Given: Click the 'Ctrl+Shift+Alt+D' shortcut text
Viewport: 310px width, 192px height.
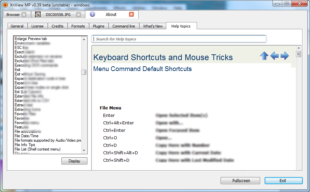Looking at the screenshot, I should 121,153.
